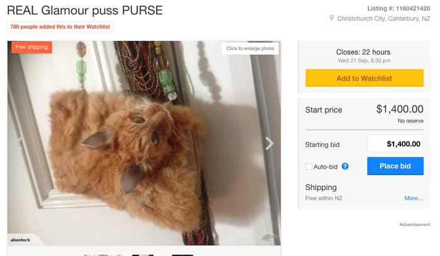Click 'Click to enlarge photo' label

[250, 48]
